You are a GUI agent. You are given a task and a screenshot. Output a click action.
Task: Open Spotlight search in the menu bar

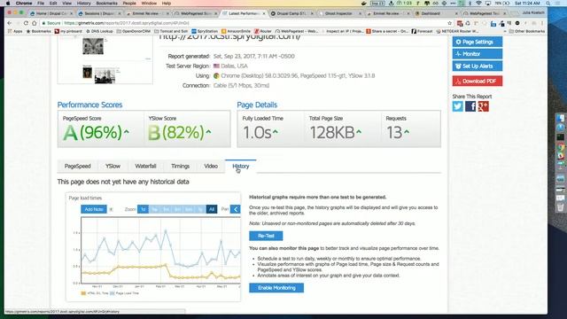click(548, 4)
